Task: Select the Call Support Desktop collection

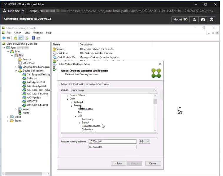Action: tap(39, 74)
